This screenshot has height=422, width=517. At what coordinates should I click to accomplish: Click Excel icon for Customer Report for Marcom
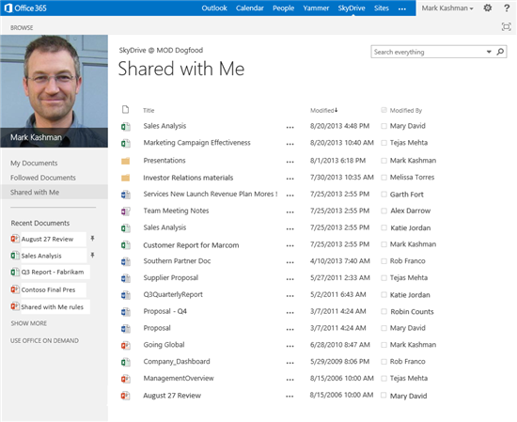125,245
